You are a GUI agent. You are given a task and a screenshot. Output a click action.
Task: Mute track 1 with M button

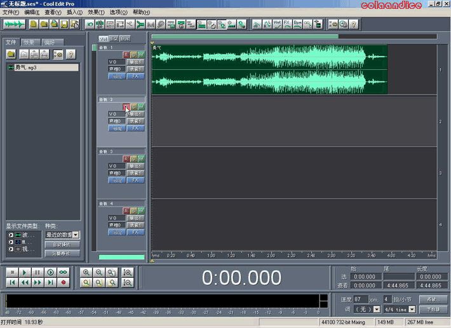click(141, 55)
